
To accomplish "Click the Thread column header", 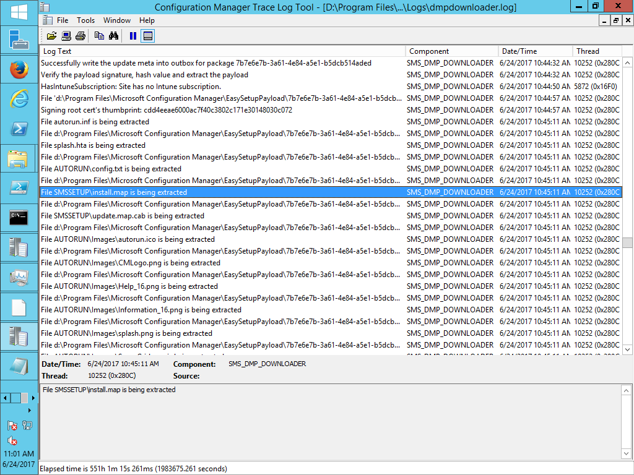I will click(597, 51).
